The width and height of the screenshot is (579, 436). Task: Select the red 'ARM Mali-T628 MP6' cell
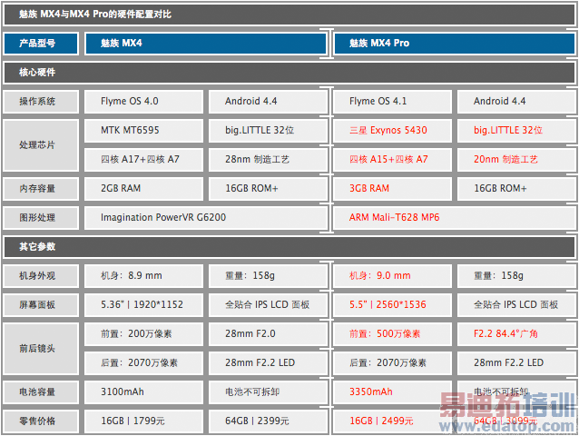pos(455,218)
